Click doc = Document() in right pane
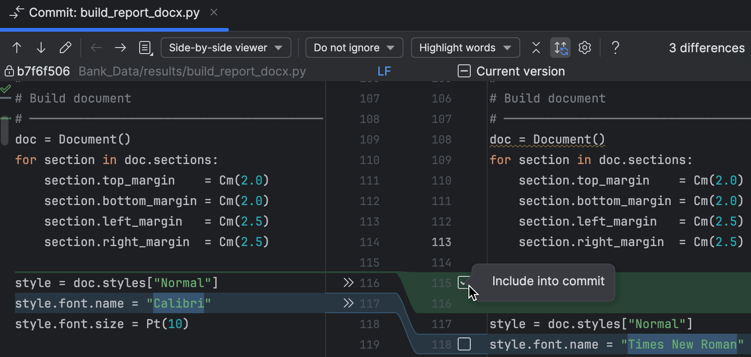The image size is (751, 357). tap(547, 139)
